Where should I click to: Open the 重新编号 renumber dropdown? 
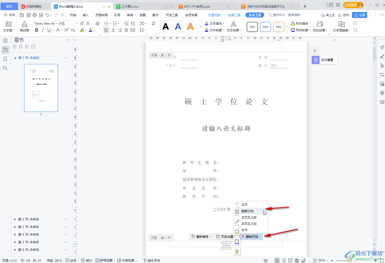[x=201, y=237]
